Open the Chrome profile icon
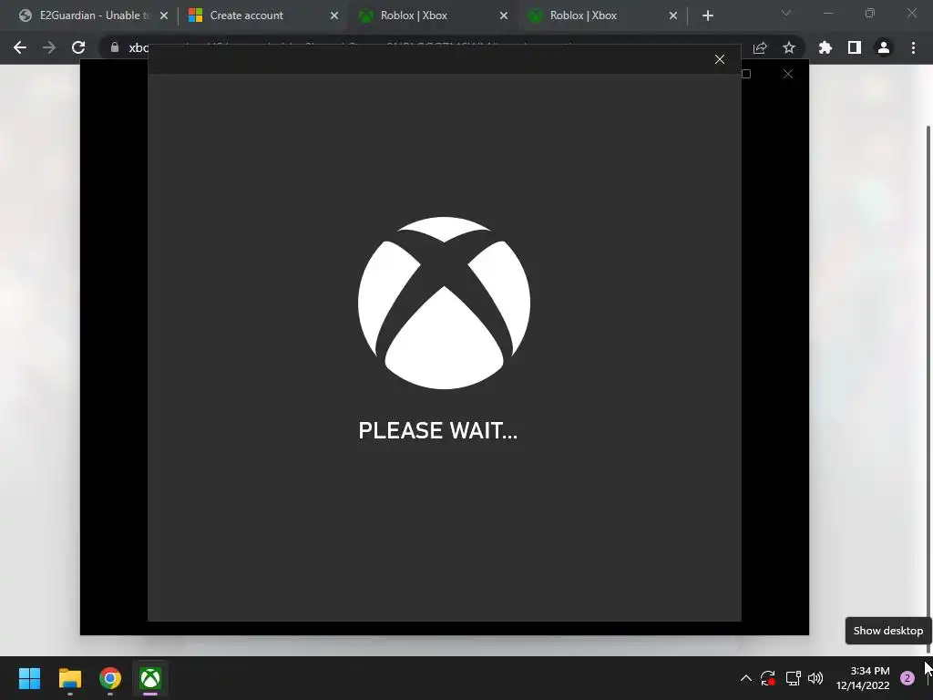 pos(884,47)
